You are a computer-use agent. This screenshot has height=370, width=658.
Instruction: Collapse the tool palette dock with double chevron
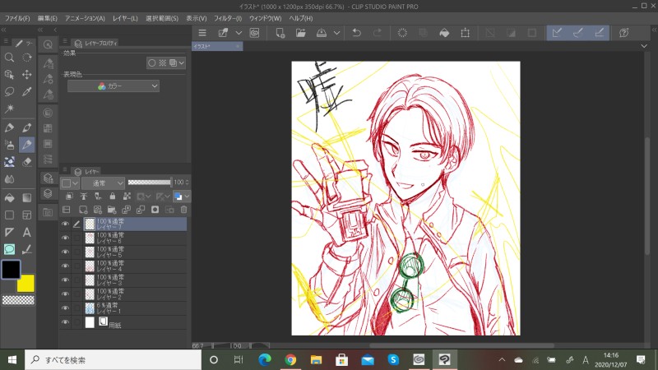click(x=3, y=30)
